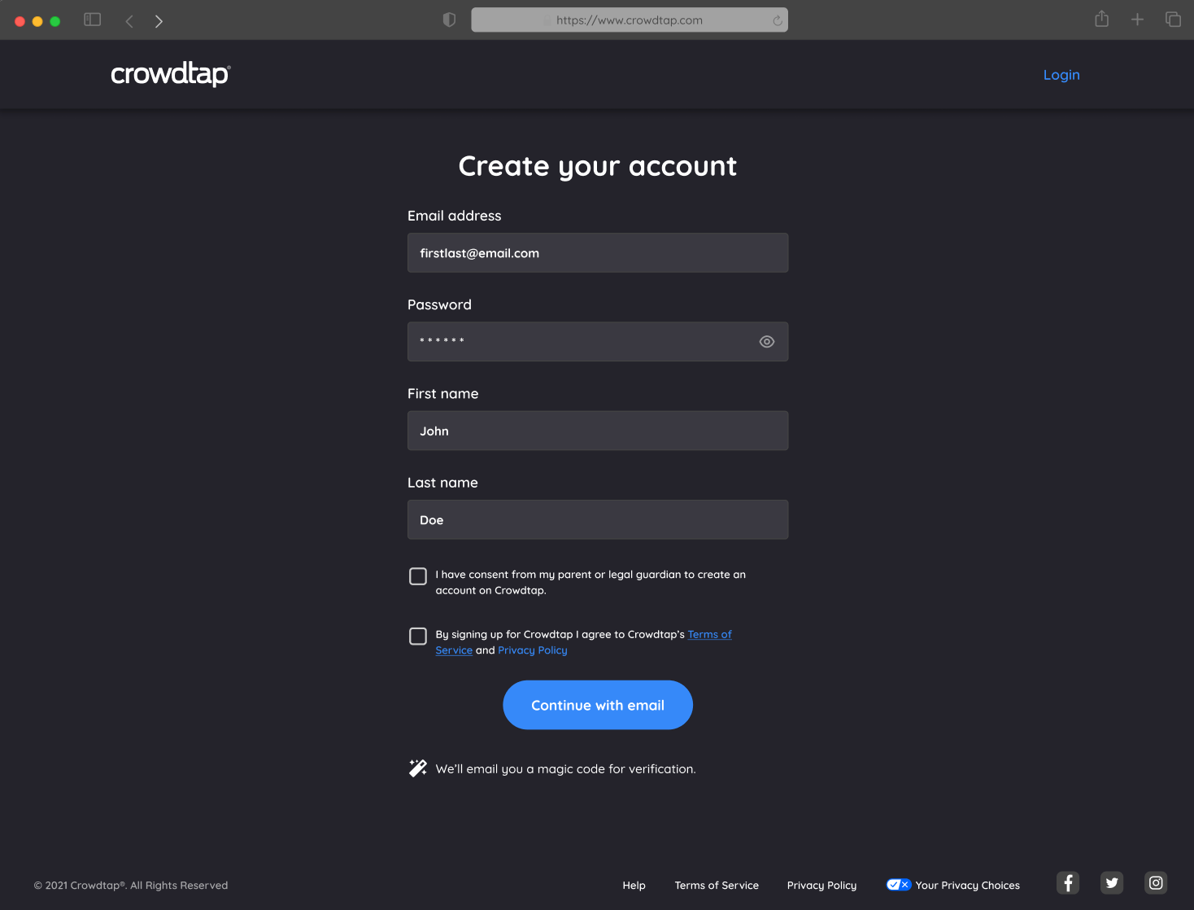Open footer Privacy Policy link
Image resolution: width=1194 pixels, height=910 pixels.
point(822,886)
